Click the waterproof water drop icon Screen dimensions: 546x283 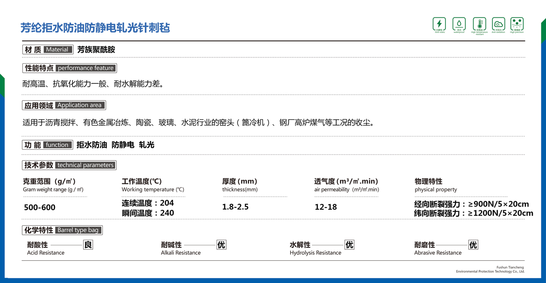(x=459, y=24)
